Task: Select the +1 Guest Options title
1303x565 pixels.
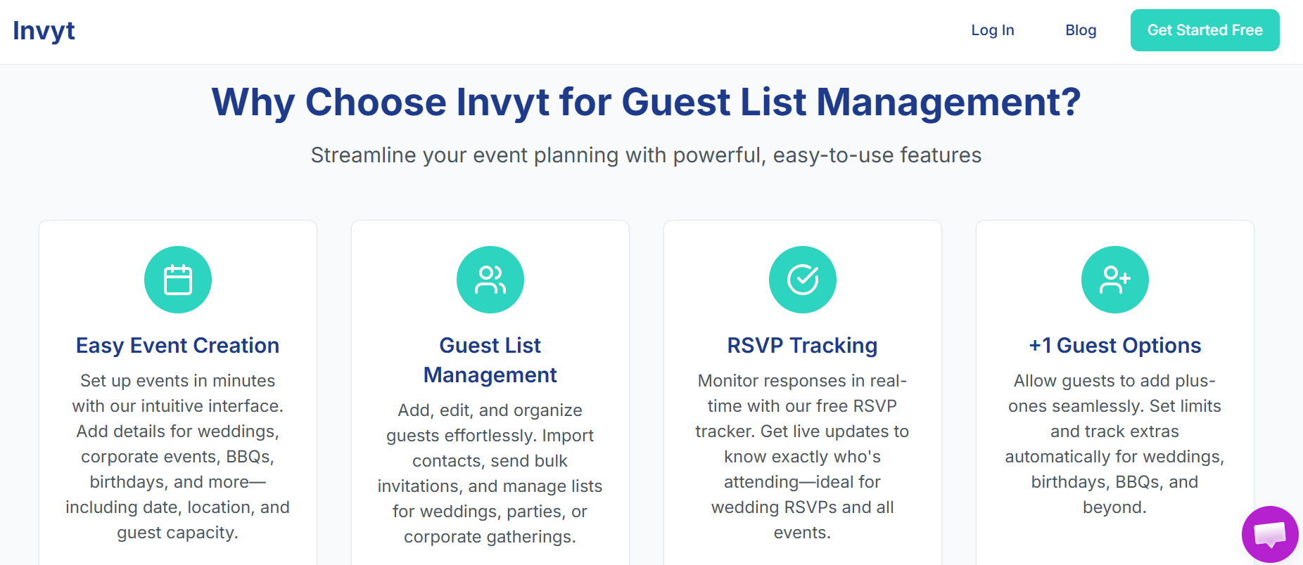Action: (x=1114, y=346)
